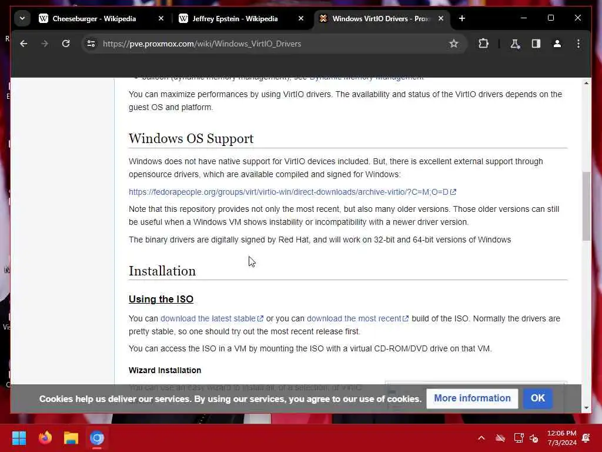
Task: Click the 'Installation' heading
Action: coord(162,271)
